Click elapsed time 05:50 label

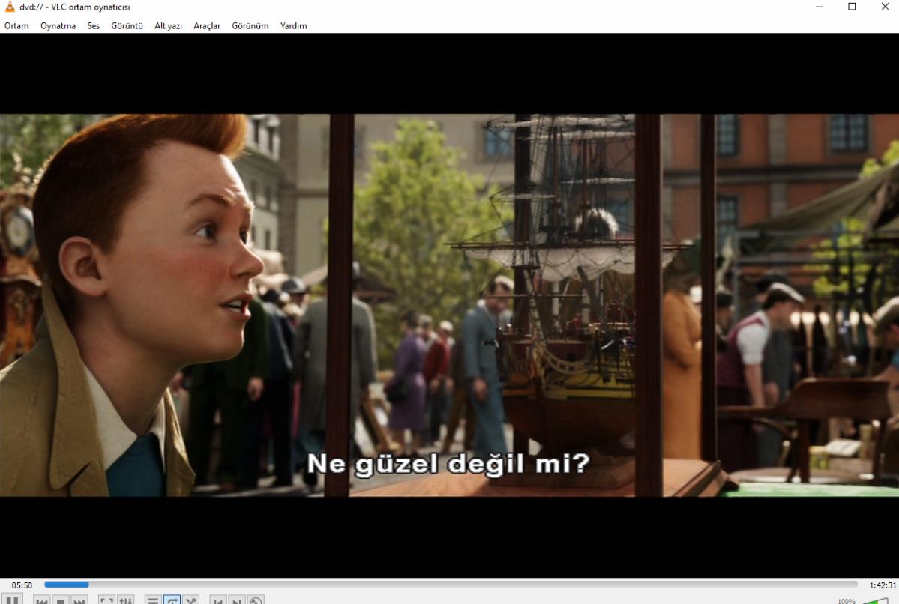(x=22, y=585)
